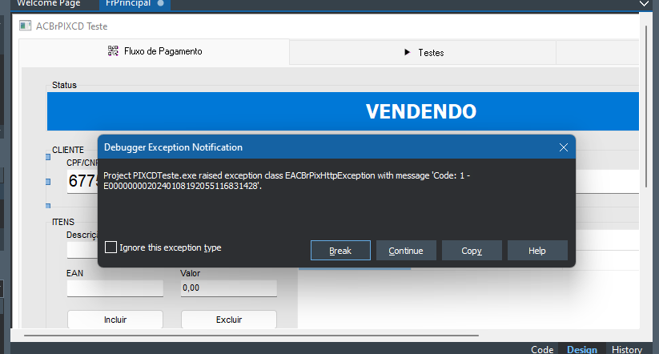Switch to the Testes tab
659x354 pixels.
pyautogui.click(x=422, y=53)
